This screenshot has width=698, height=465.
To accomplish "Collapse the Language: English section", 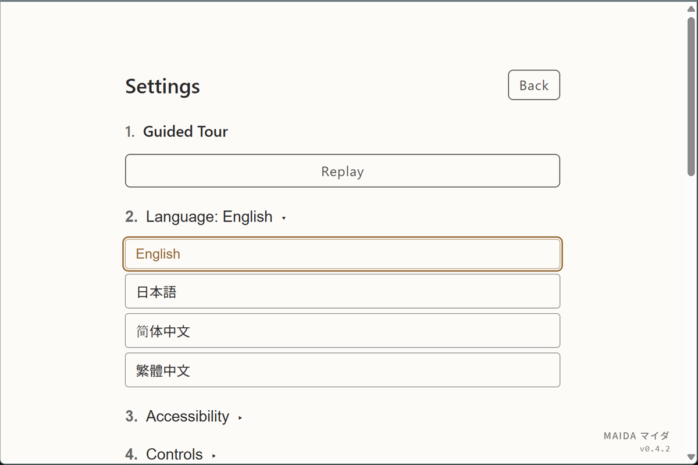I will coord(206,217).
